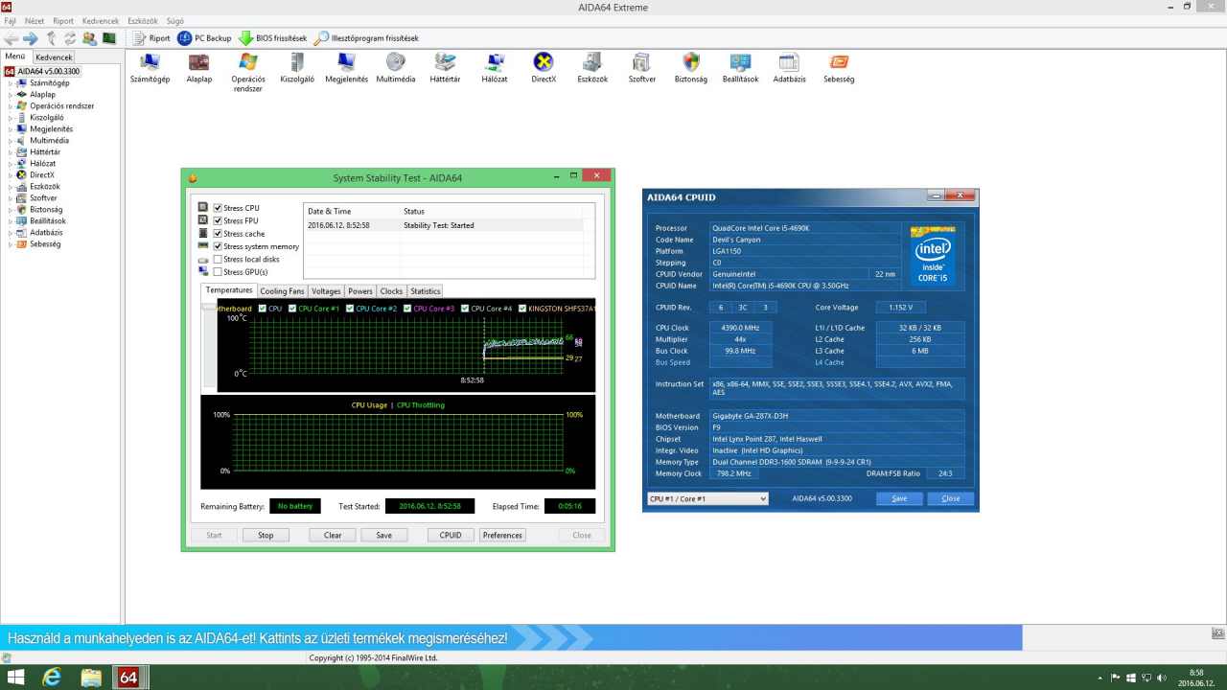Expand the Sebesség tree node
1227x690 pixels.
[11, 244]
